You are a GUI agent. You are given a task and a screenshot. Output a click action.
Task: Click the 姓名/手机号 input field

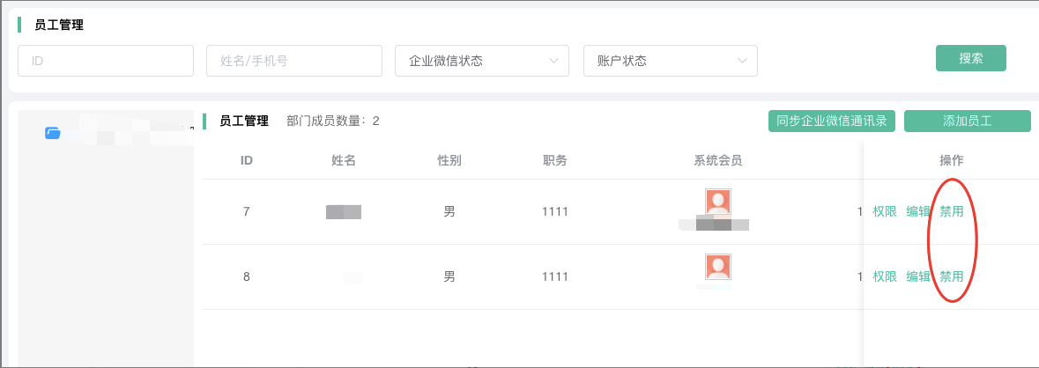(x=293, y=61)
